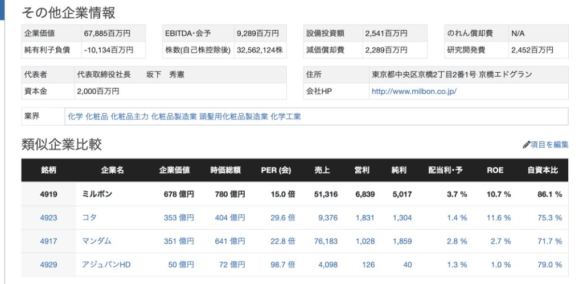Click the 4919 stock code cell
The height and width of the screenshot is (284, 583).
click(49, 194)
